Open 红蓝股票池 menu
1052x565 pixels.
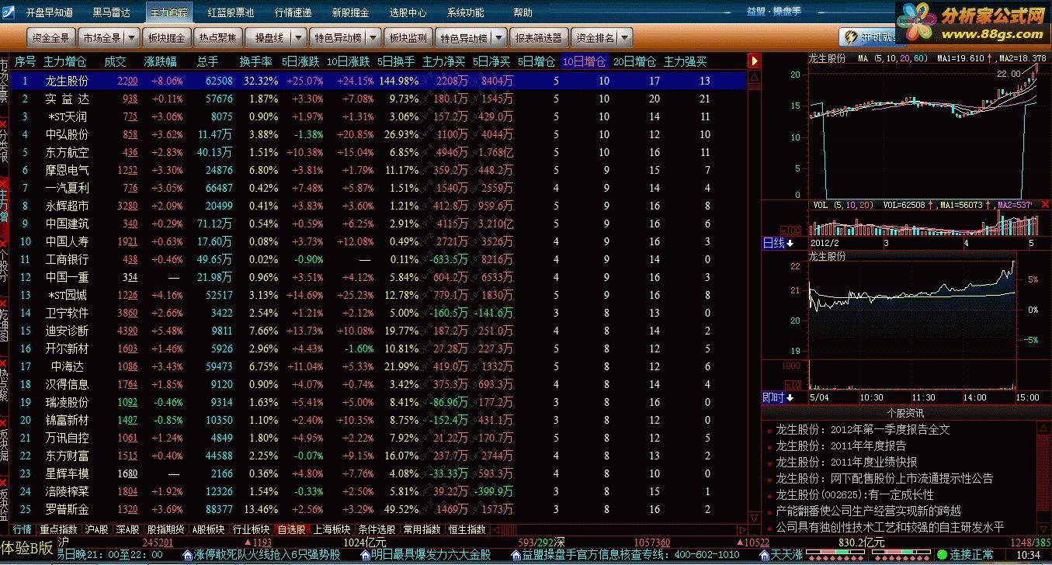coord(231,12)
